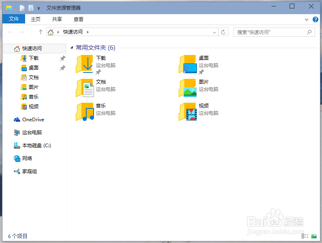
Task: Go up one level with the Up arrow
Action: [41, 32]
